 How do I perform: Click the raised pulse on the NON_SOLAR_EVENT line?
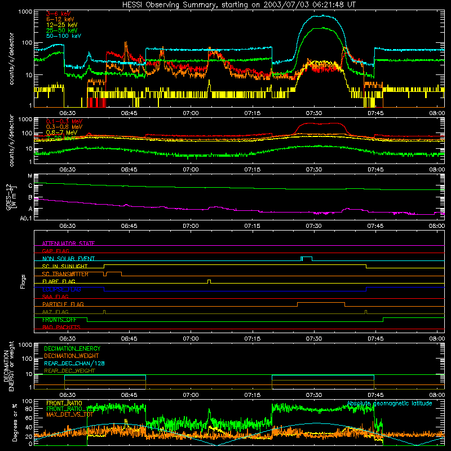[306, 258]
